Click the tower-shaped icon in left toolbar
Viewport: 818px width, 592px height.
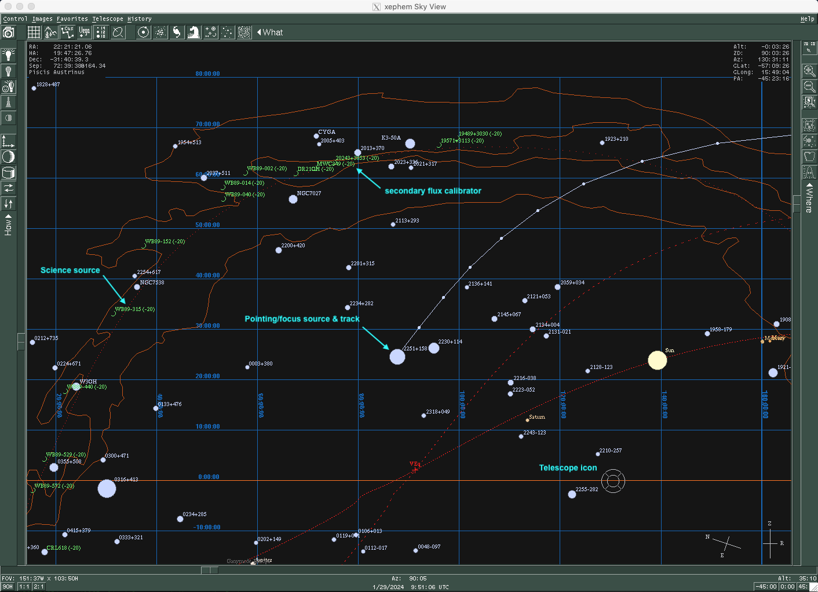(8, 103)
